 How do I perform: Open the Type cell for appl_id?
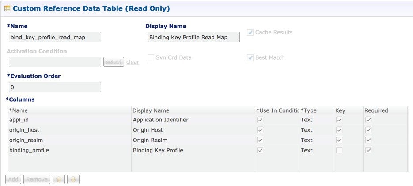[317, 120]
